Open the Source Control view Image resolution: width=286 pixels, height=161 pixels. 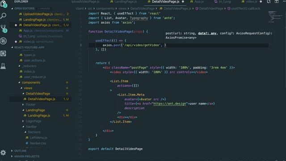4,29
